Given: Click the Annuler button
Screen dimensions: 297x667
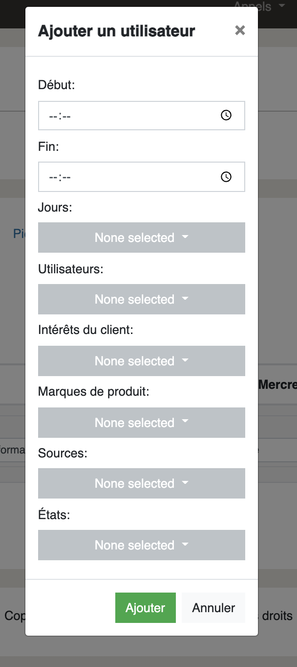Looking at the screenshot, I should tap(213, 608).
